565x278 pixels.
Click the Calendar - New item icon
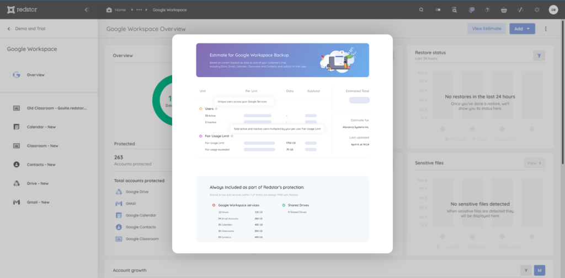point(16,127)
